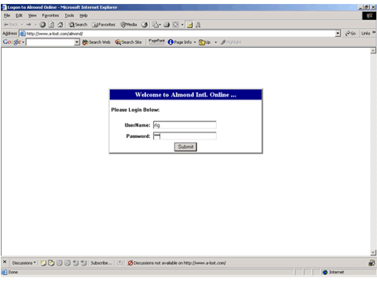Expand the Address bar dropdown arrow
Viewport: 377px width, 282px height.
[338, 34]
